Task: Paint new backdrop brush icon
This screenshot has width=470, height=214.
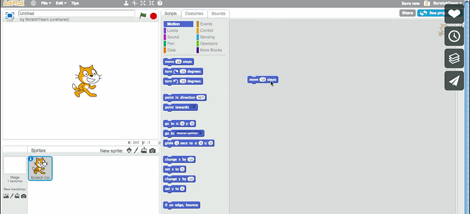Action: (x=12, y=196)
